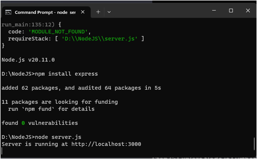
Task: Click the Node.js v20.11.0 version line
Action: [x=28, y=60]
